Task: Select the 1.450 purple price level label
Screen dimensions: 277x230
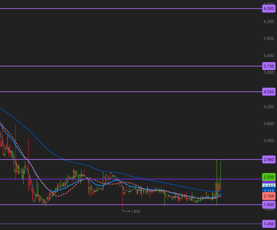Action: pos(269,224)
